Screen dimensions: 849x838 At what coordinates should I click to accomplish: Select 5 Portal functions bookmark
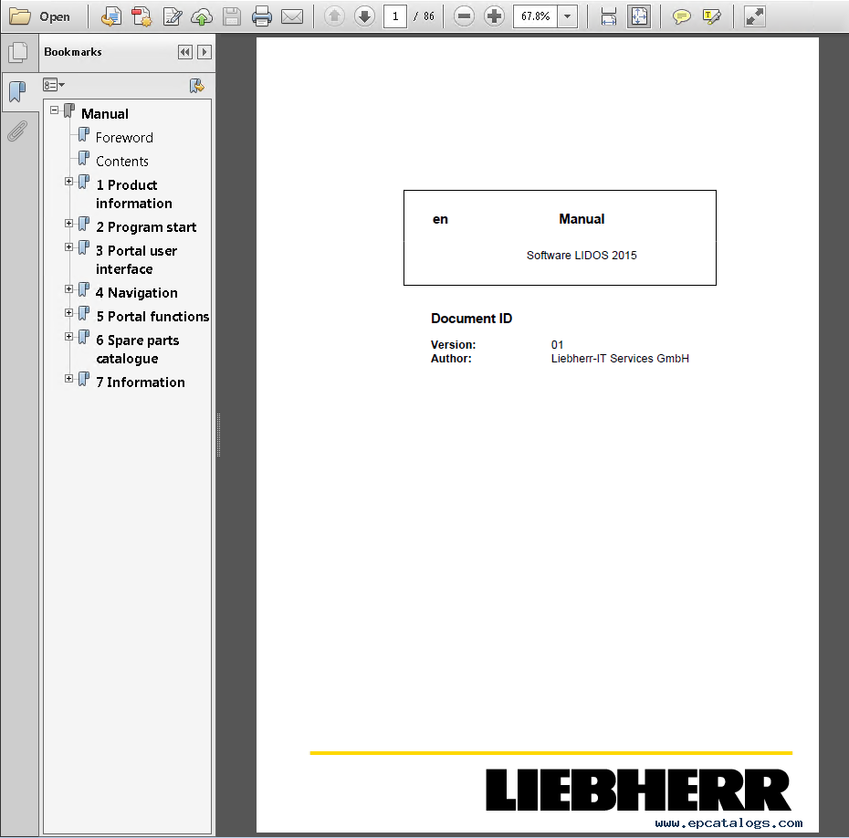click(x=152, y=317)
